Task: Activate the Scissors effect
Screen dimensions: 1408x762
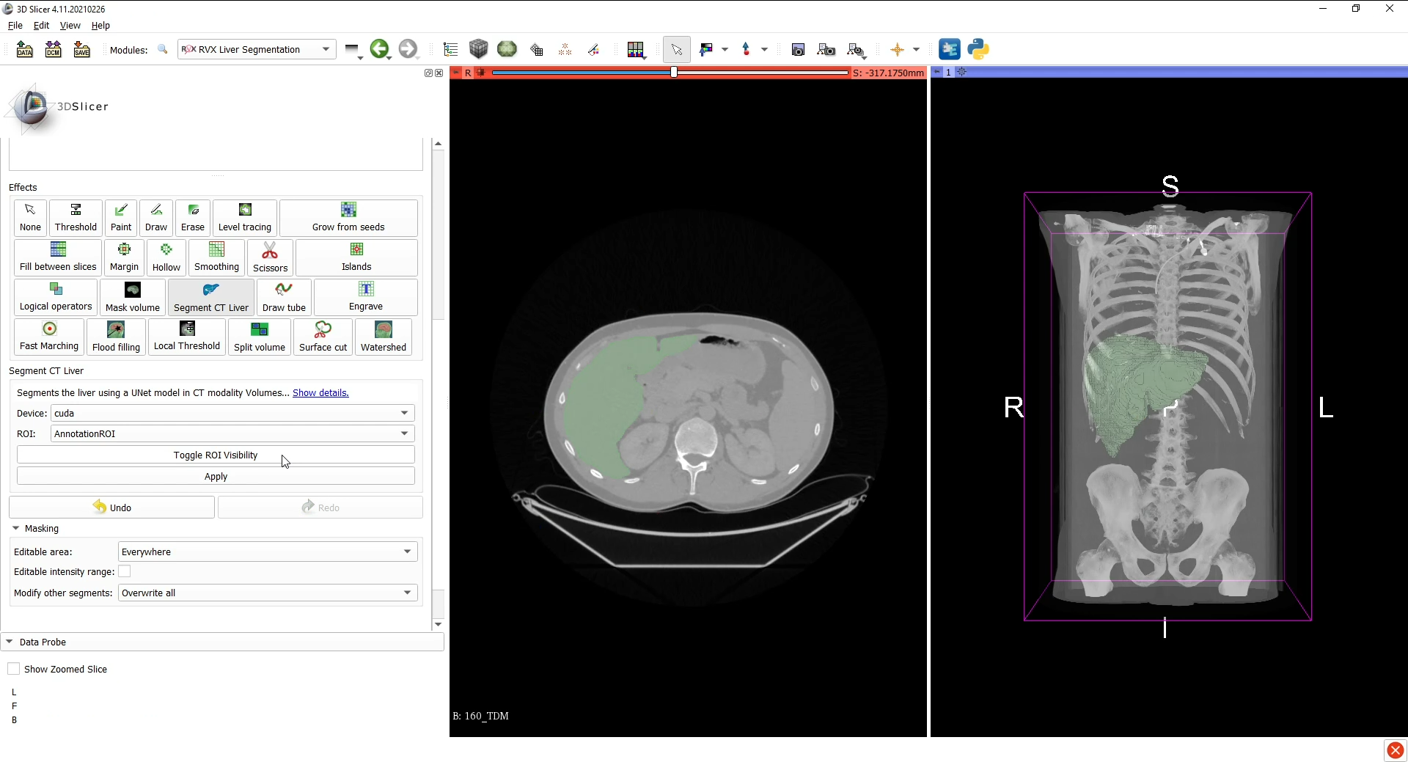Action: tap(269, 257)
